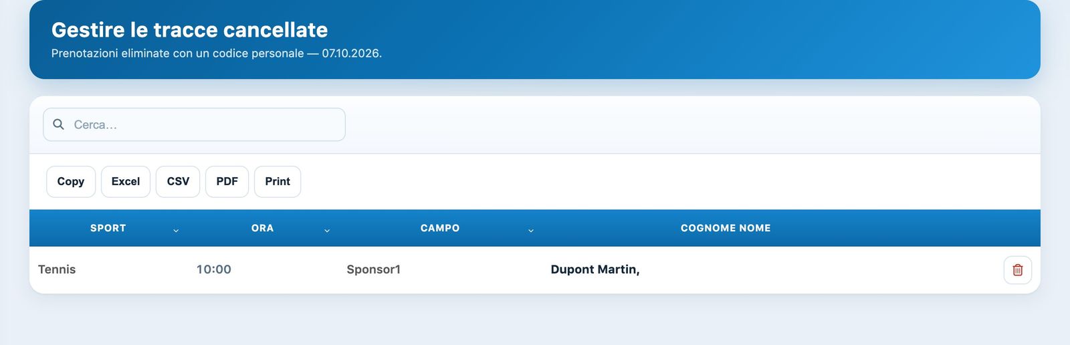Toggle sort chevron next to ORA
Viewport: 1070px width, 345px height.
tap(327, 231)
